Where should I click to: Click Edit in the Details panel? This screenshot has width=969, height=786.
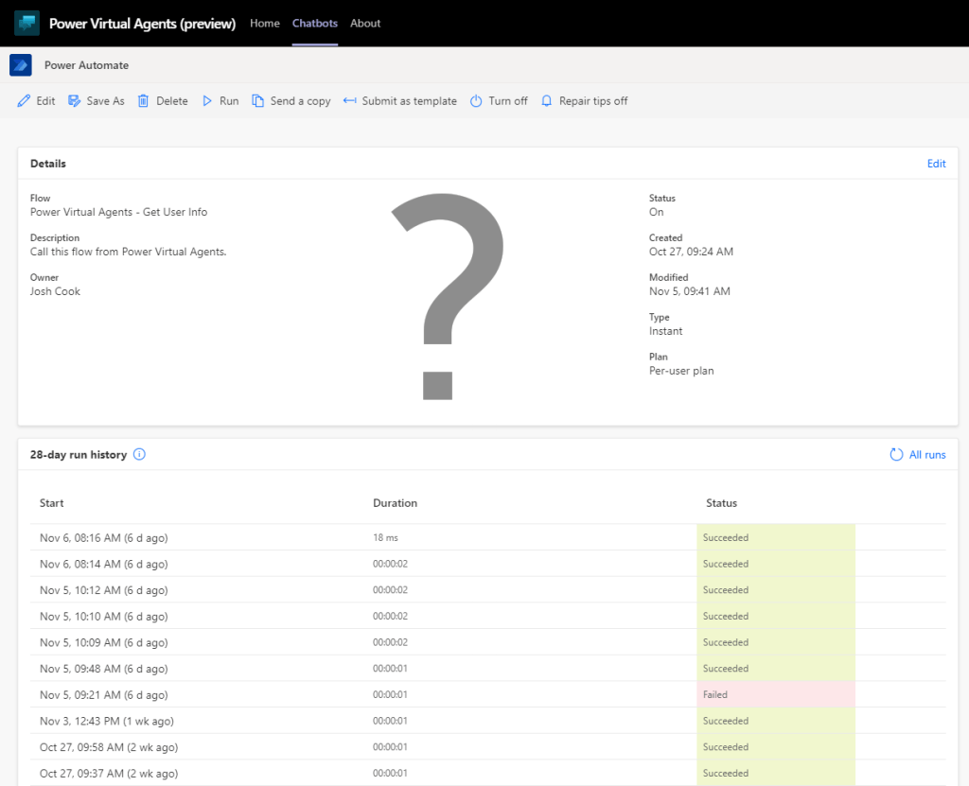936,163
